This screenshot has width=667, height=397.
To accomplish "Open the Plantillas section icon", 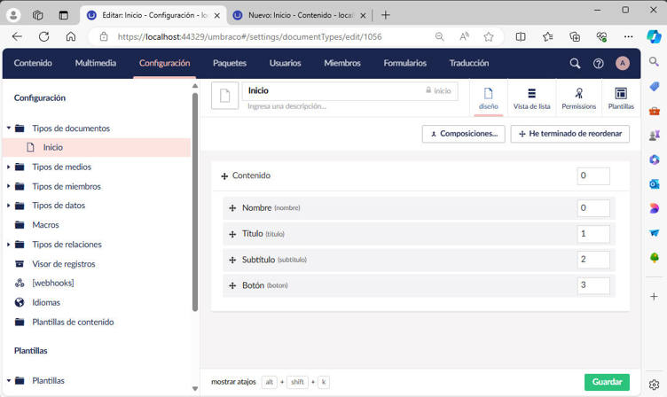I will [621, 97].
